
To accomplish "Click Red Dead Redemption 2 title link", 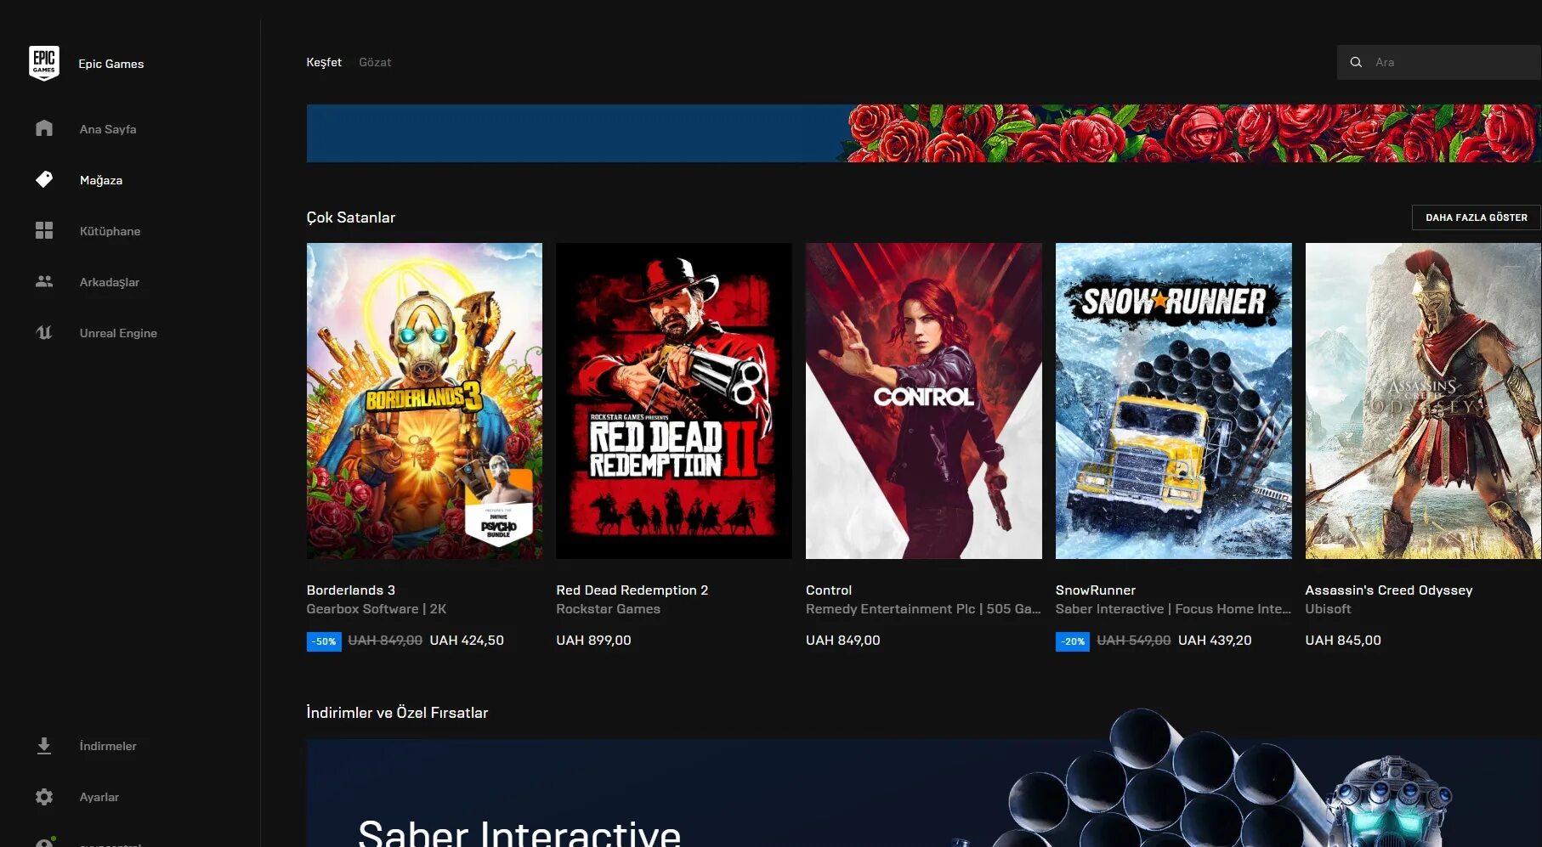I will (x=632, y=590).
